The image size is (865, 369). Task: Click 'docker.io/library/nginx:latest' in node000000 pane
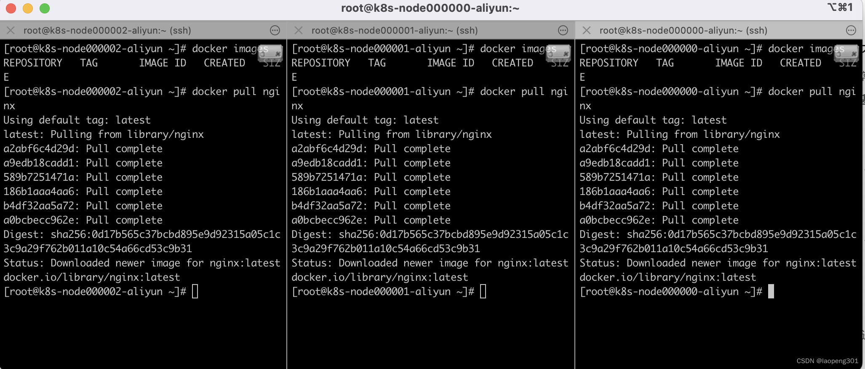coord(668,277)
